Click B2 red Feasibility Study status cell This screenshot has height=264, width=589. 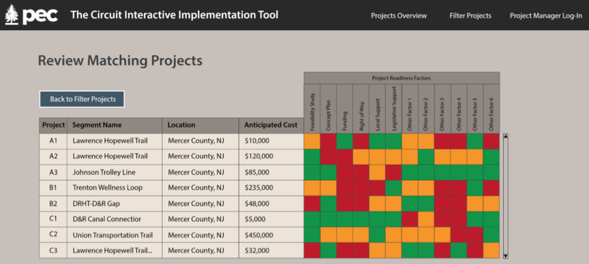(x=312, y=203)
